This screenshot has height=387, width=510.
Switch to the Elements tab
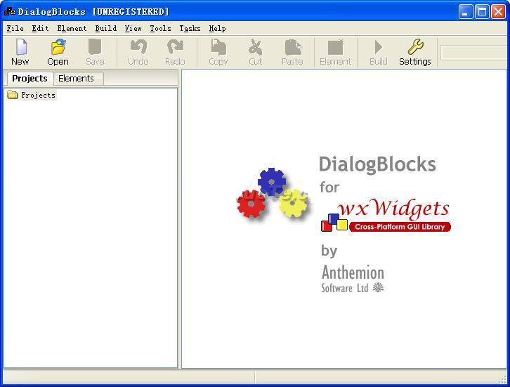pyautogui.click(x=76, y=79)
